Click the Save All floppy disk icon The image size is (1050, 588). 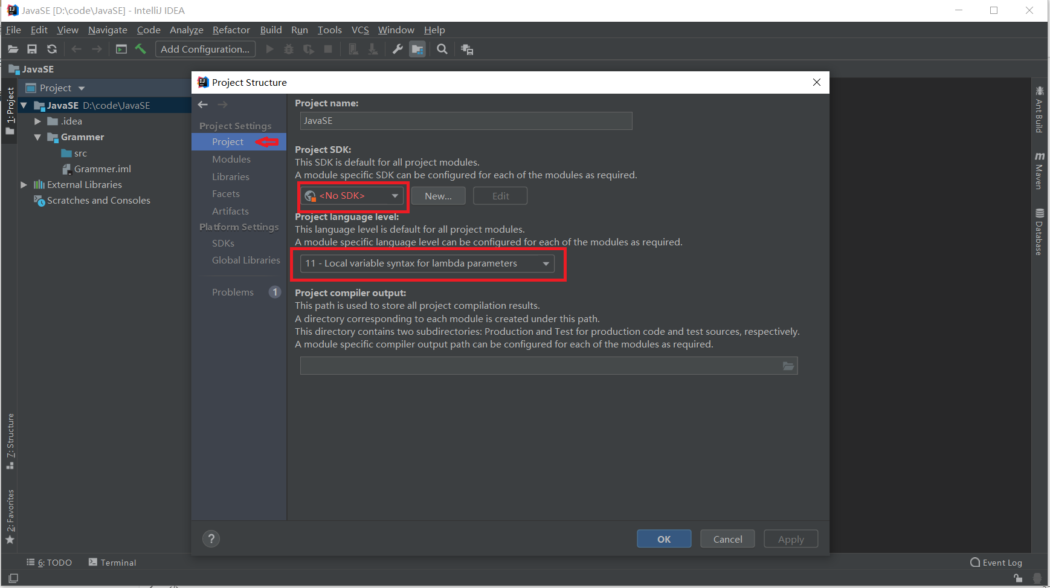pos(32,50)
